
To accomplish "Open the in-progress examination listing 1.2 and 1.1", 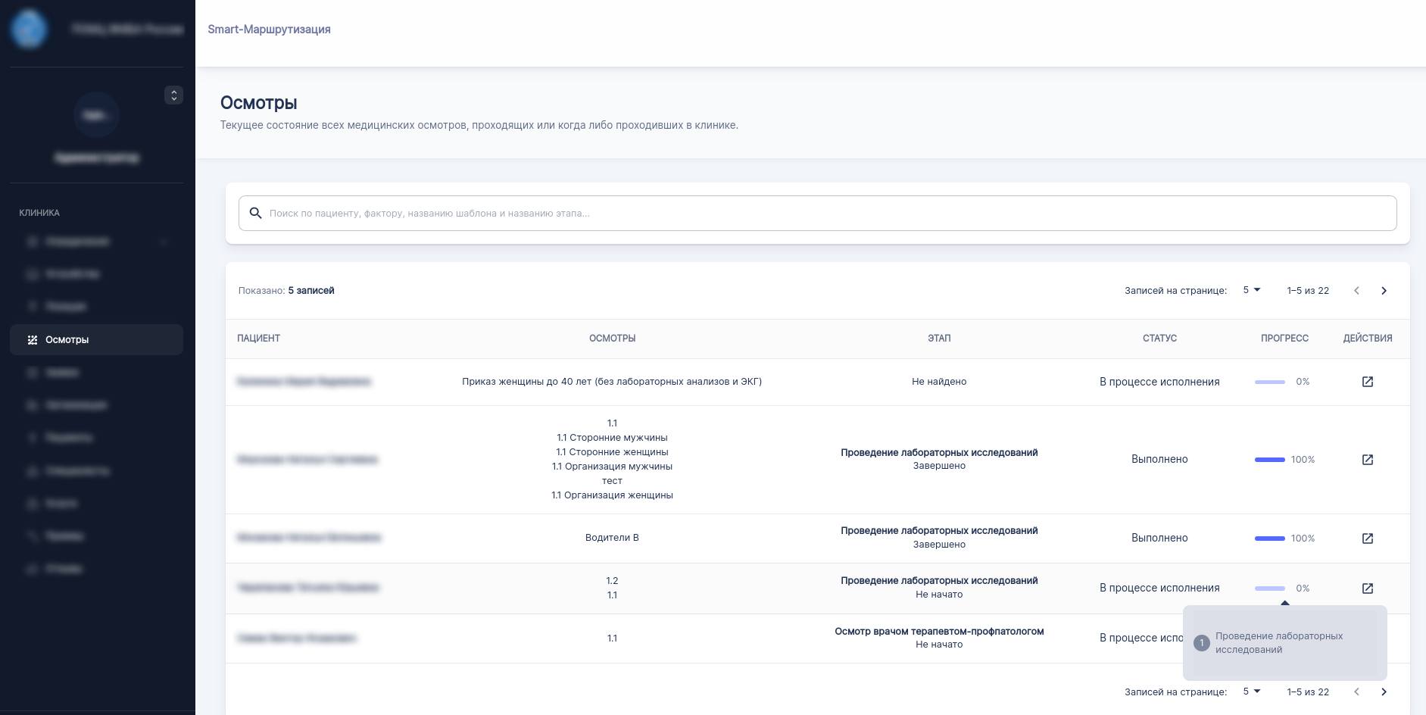I will [1367, 589].
